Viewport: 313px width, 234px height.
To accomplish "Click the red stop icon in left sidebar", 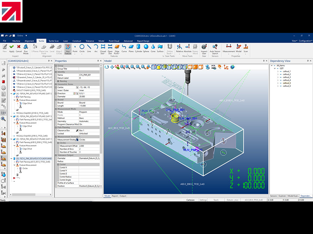I will click(x=3, y=82).
